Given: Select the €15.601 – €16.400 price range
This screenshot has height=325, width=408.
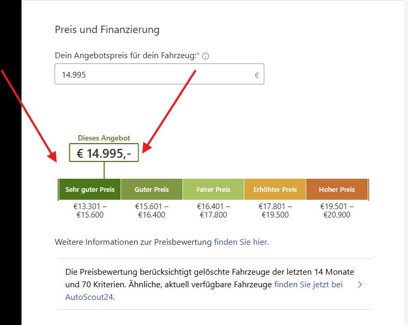Looking at the screenshot, I should click(152, 210).
